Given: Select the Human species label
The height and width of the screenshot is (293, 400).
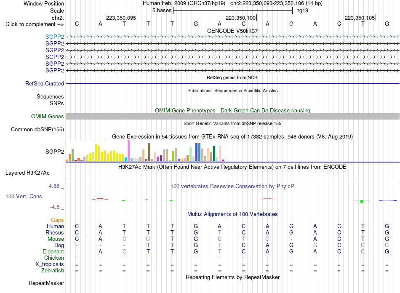Looking at the screenshot, I should (55, 226).
